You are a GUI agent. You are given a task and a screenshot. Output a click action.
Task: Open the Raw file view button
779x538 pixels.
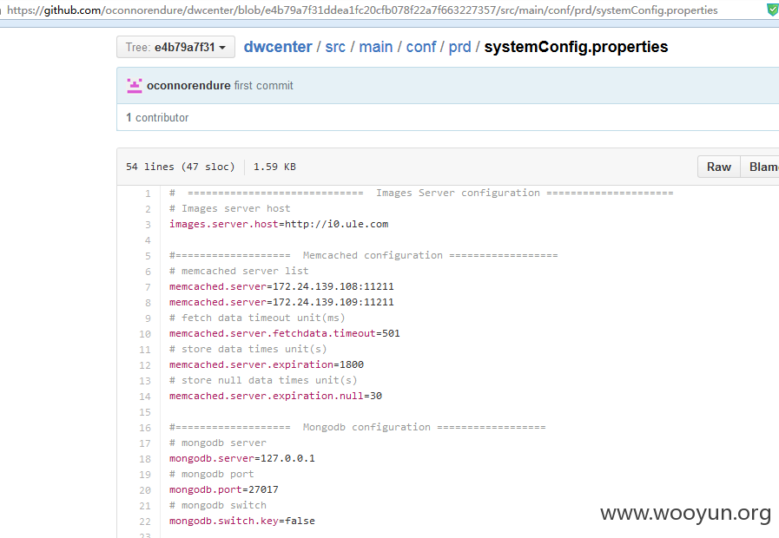click(x=719, y=167)
